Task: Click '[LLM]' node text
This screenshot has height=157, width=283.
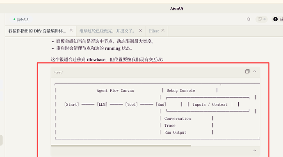Action: coord(102,105)
